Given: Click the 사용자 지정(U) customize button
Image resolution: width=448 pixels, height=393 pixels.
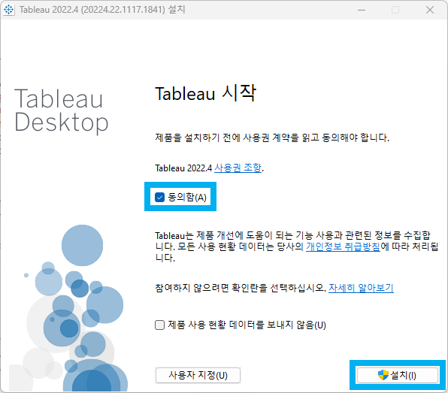Looking at the screenshot, I should coord(198,375).
